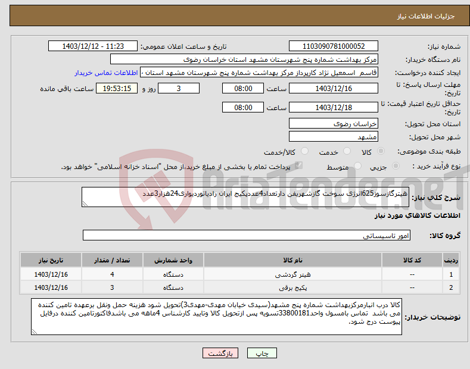This screenshot has height=369, width=470.
Task: Click the پکیج برقی item name cell
Action: (x=292, y=287)
